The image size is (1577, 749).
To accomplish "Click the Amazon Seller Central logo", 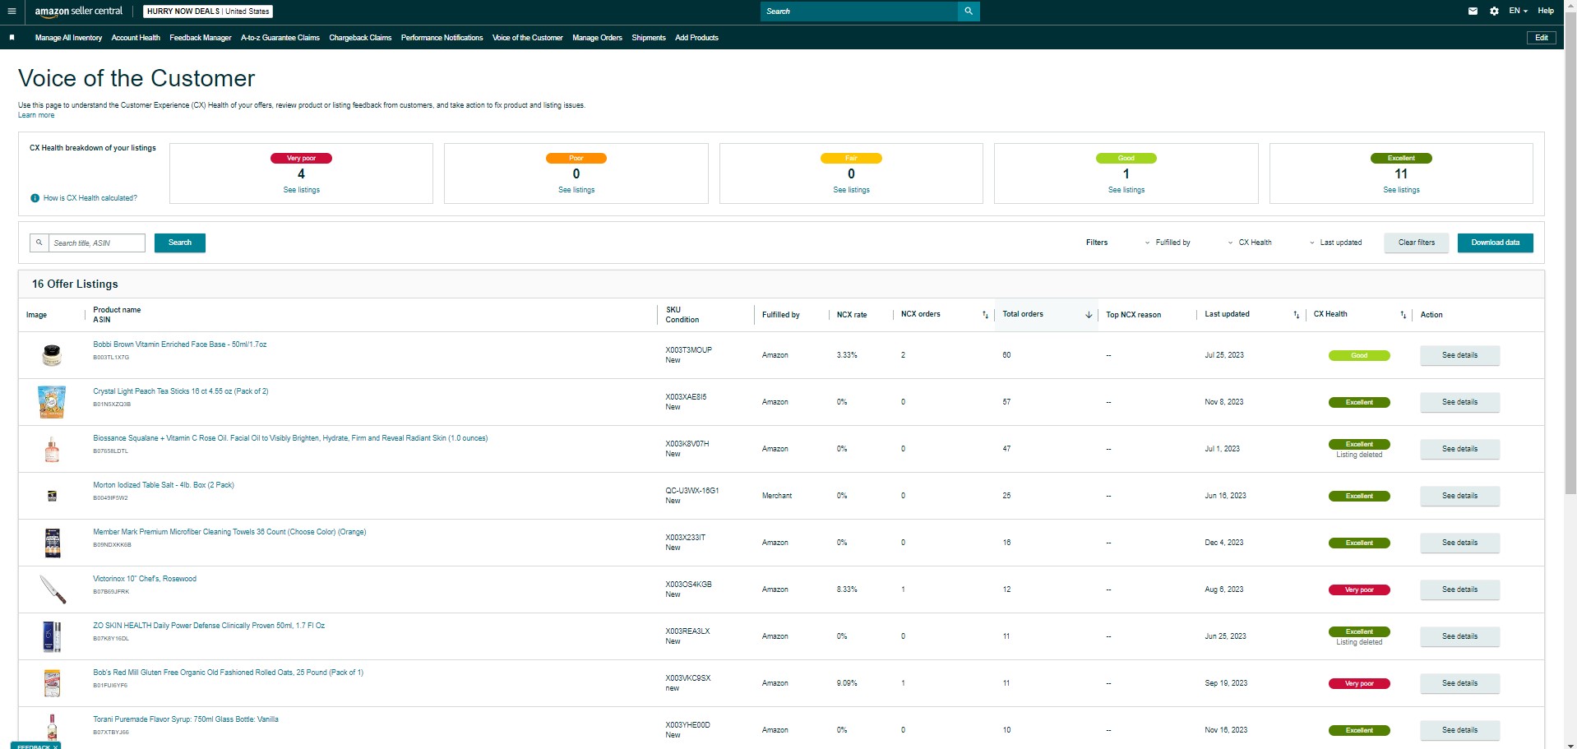I will click(x=79, y=12).
